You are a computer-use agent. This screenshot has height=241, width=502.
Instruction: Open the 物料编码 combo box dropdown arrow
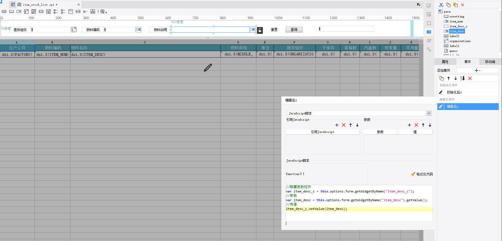(139, 29)
